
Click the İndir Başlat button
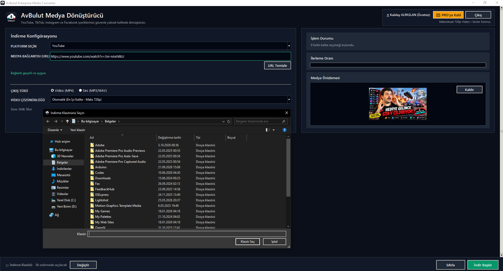(483, 265)
